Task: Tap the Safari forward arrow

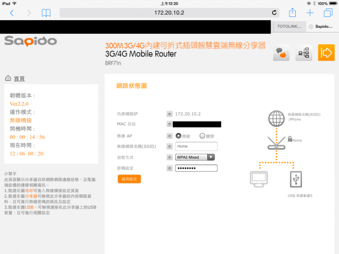Action: coord(29,13)
